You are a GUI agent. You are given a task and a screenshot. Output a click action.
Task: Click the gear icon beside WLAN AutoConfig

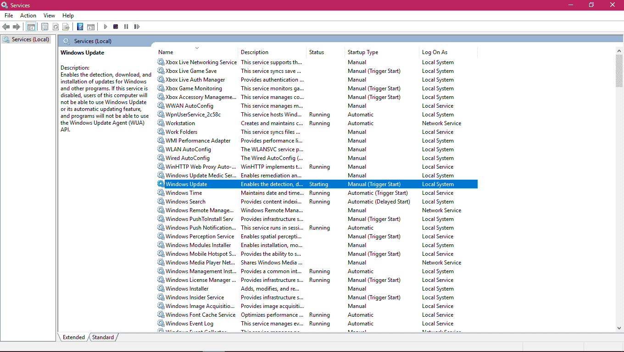[161, 149]
